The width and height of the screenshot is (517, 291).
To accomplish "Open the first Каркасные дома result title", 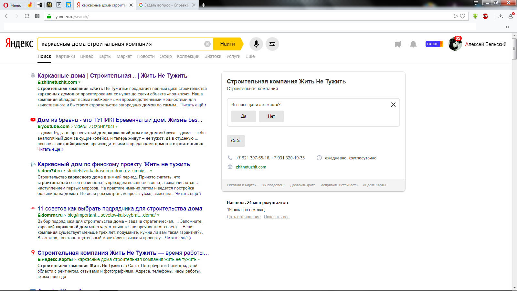I will [x=112, y=76].
